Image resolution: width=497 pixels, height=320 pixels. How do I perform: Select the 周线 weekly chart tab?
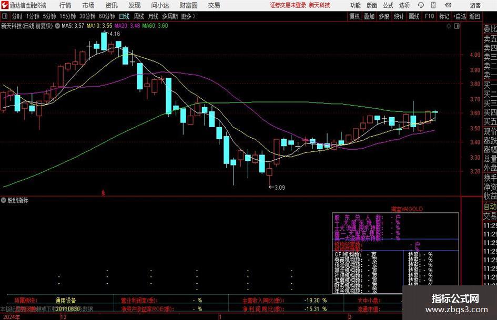click(139, 16)
